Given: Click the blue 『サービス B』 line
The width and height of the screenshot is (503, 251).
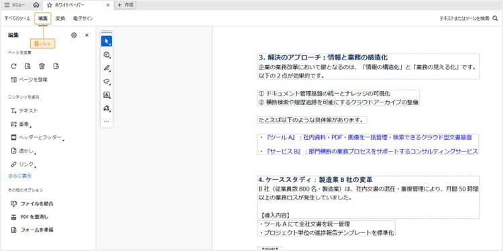Looking at the screenshot, I should [369, 151].
